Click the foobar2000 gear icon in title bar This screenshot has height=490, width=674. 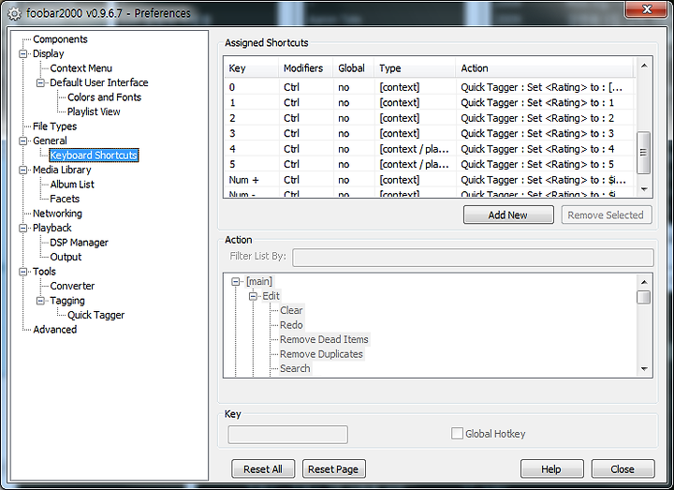14,14
